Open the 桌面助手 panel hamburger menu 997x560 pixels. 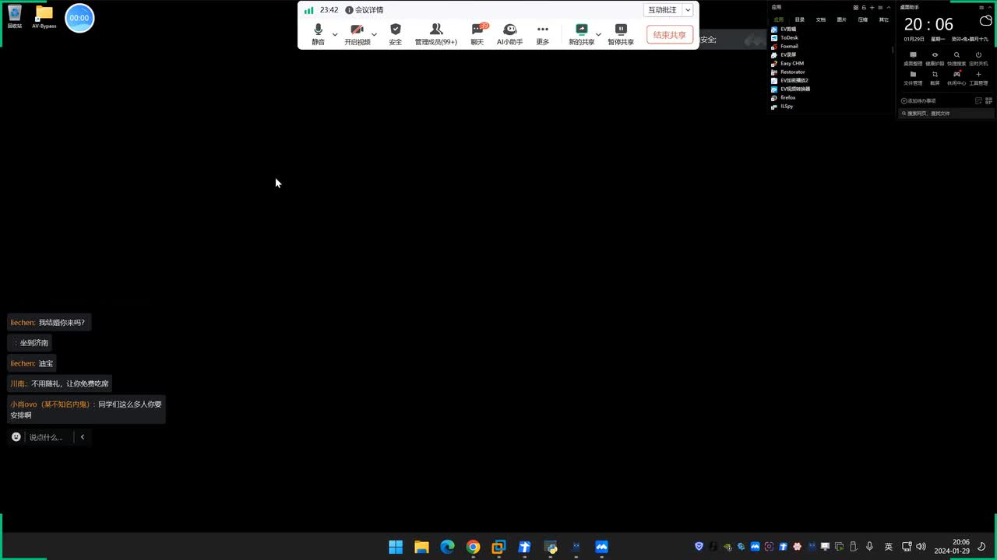[x=981, y=7]
